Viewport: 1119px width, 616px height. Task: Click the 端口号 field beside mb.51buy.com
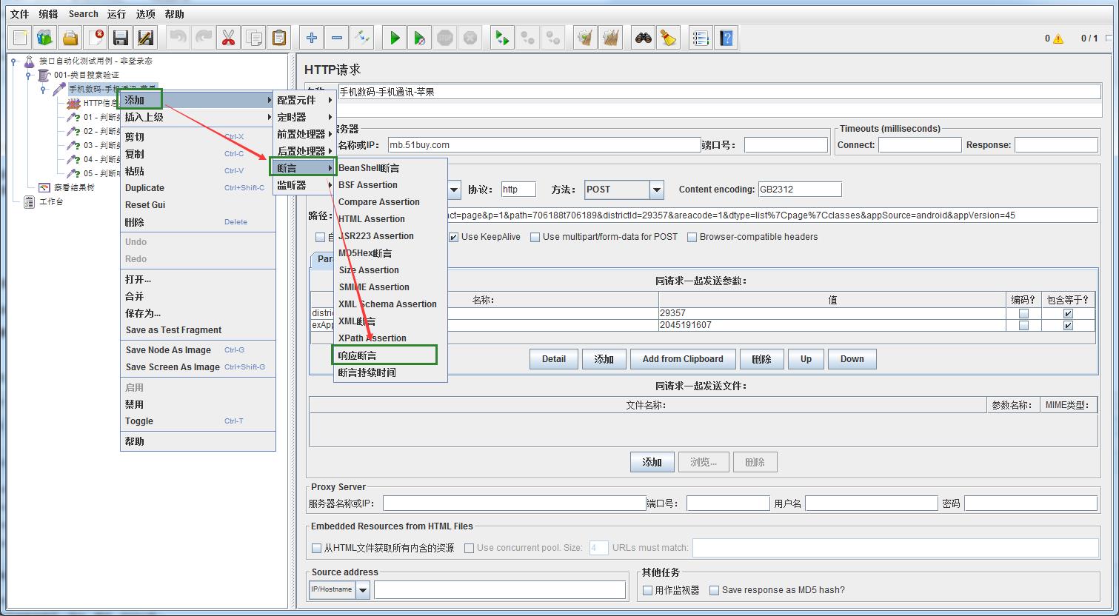coord(786,145)
